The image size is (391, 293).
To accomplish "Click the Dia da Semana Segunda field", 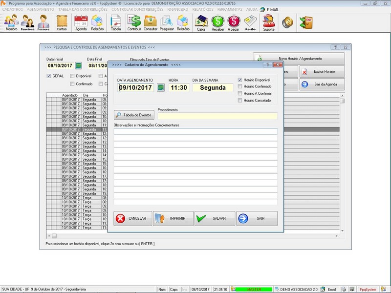I will point(213,88).
